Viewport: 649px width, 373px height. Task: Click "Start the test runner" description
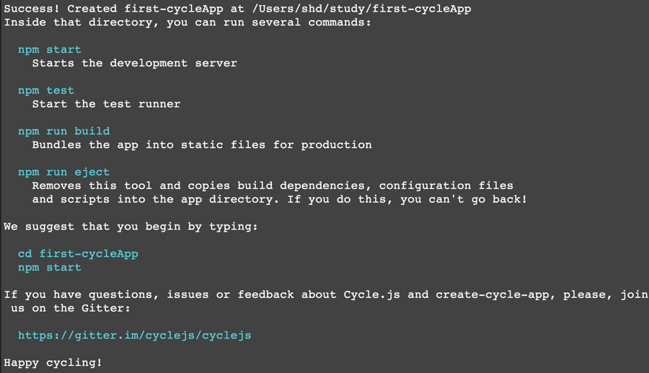pos(106,104)
